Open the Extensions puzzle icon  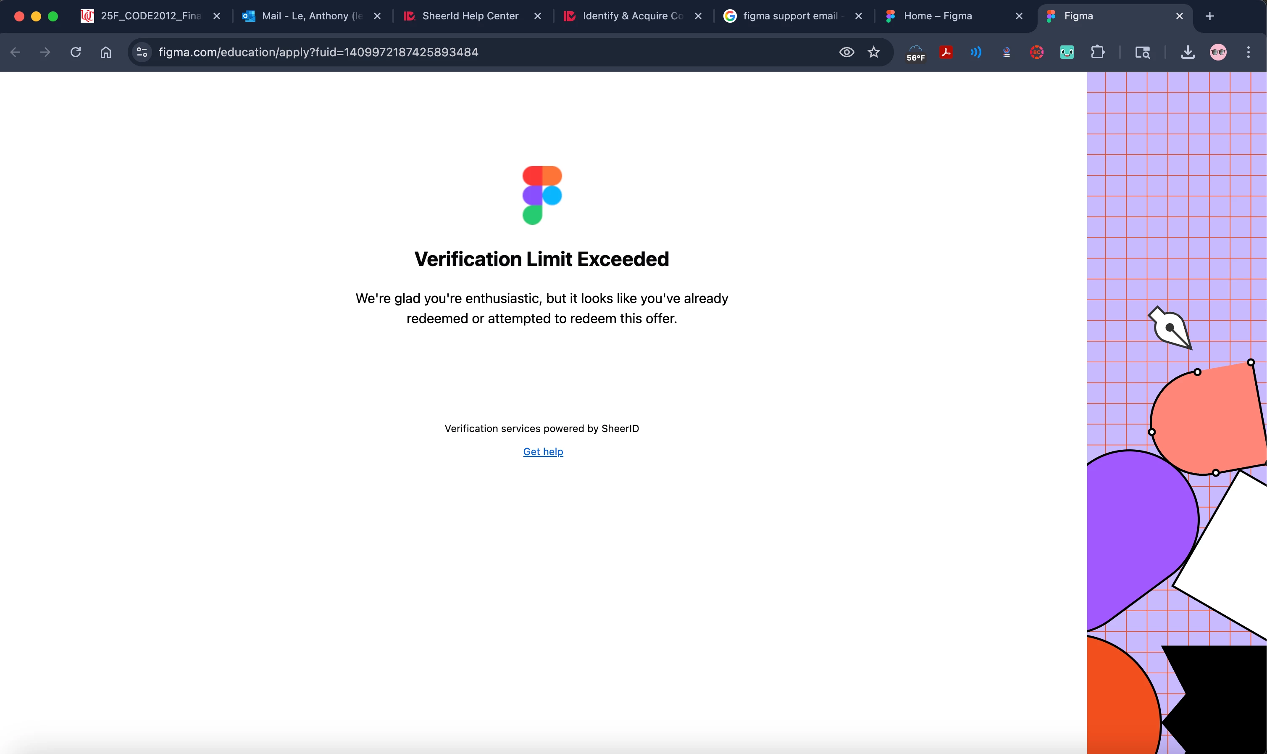[1097, 52]
